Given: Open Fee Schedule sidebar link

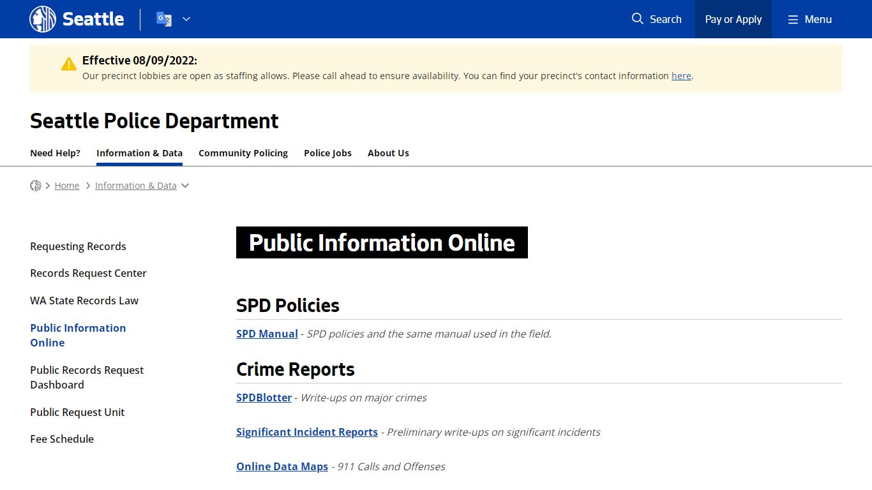Looking at the screenshot, I should 62,439.
